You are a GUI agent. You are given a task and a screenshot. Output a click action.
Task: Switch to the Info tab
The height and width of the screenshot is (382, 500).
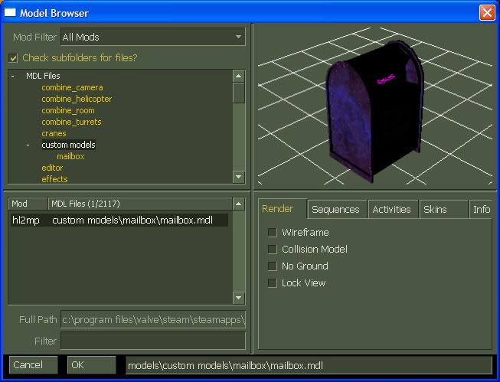481,210
